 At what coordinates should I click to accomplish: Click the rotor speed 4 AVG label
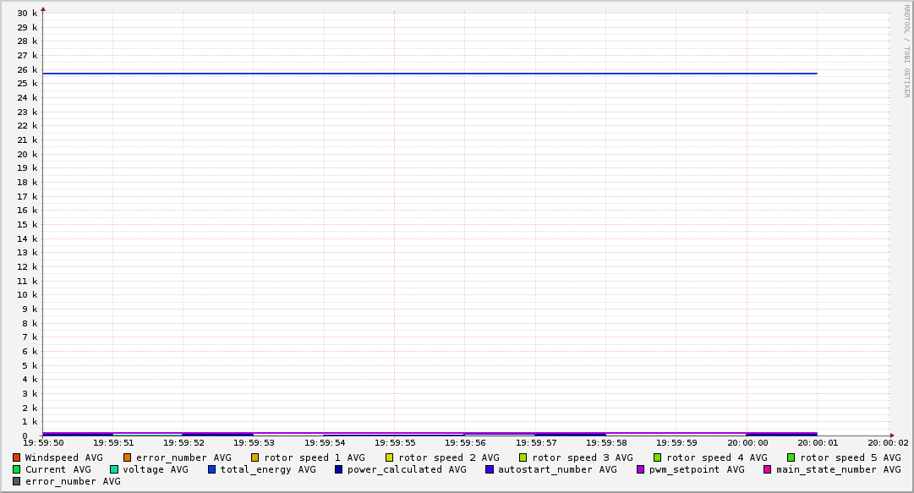tap(716, 457)
